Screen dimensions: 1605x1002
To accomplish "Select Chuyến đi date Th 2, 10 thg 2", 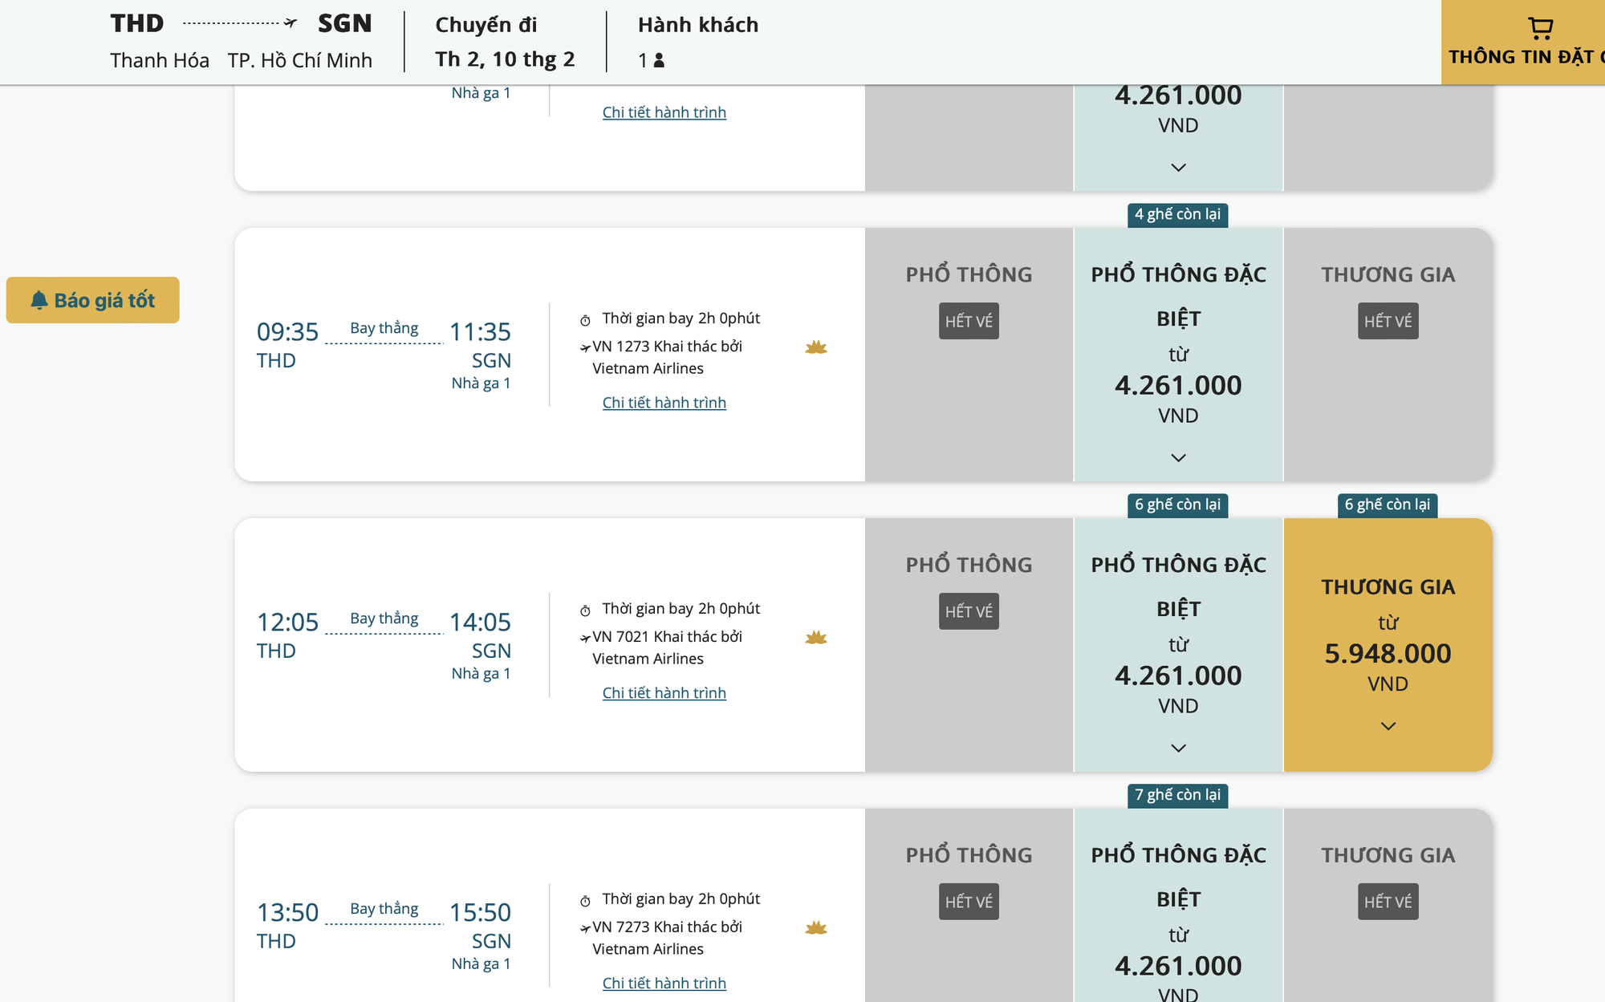I will coord(505,59).
